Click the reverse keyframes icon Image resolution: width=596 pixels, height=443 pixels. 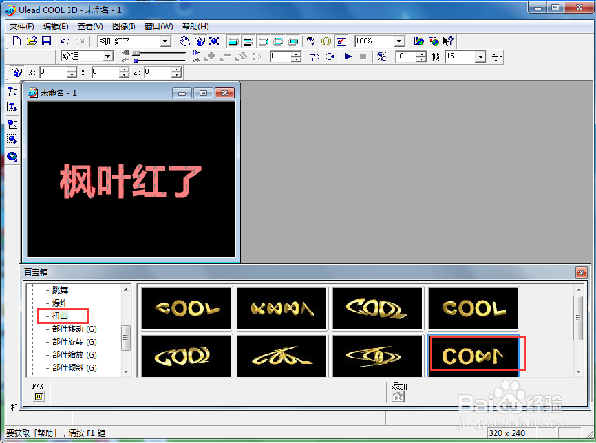(x=241, y=57)
